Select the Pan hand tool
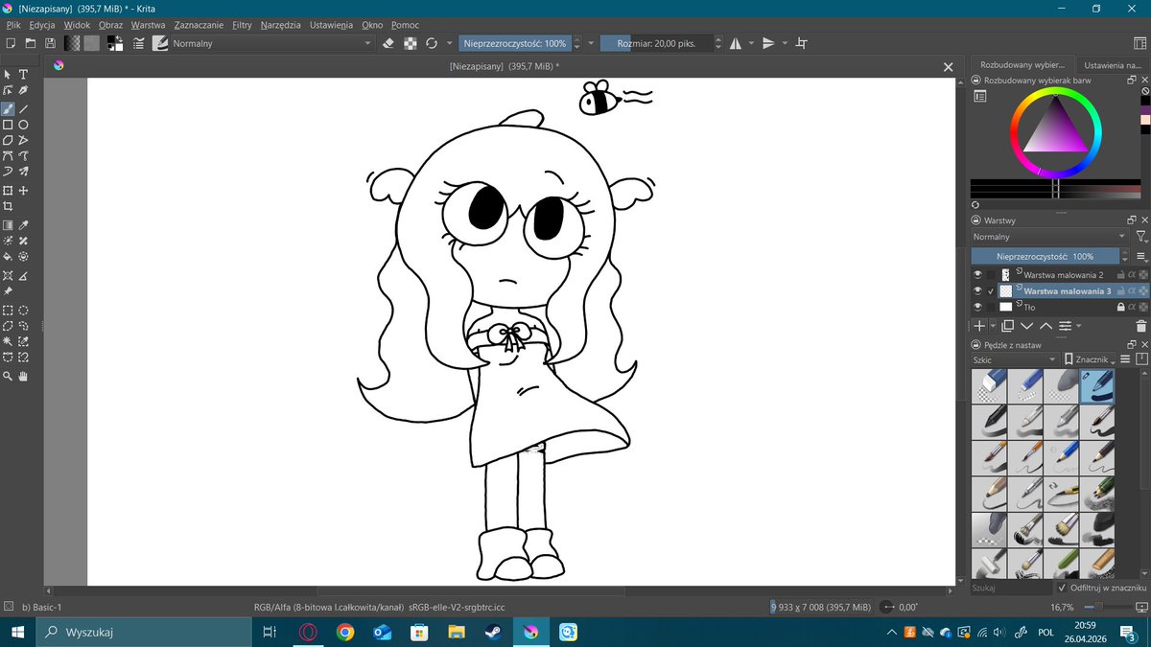The width and height of the screenshot is (1151, 647). pyautogui.click(x=23, y=377)
